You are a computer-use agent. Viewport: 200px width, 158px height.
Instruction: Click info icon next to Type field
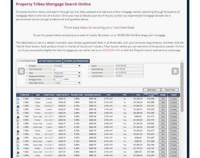click(x=26, y=73)
